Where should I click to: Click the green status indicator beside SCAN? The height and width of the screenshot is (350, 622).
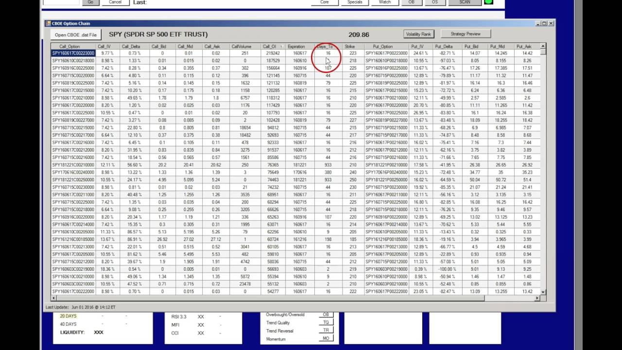pyautogui.click(x=488, y=2)
